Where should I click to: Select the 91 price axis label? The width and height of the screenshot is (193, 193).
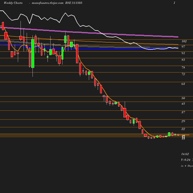click(183, 53)
